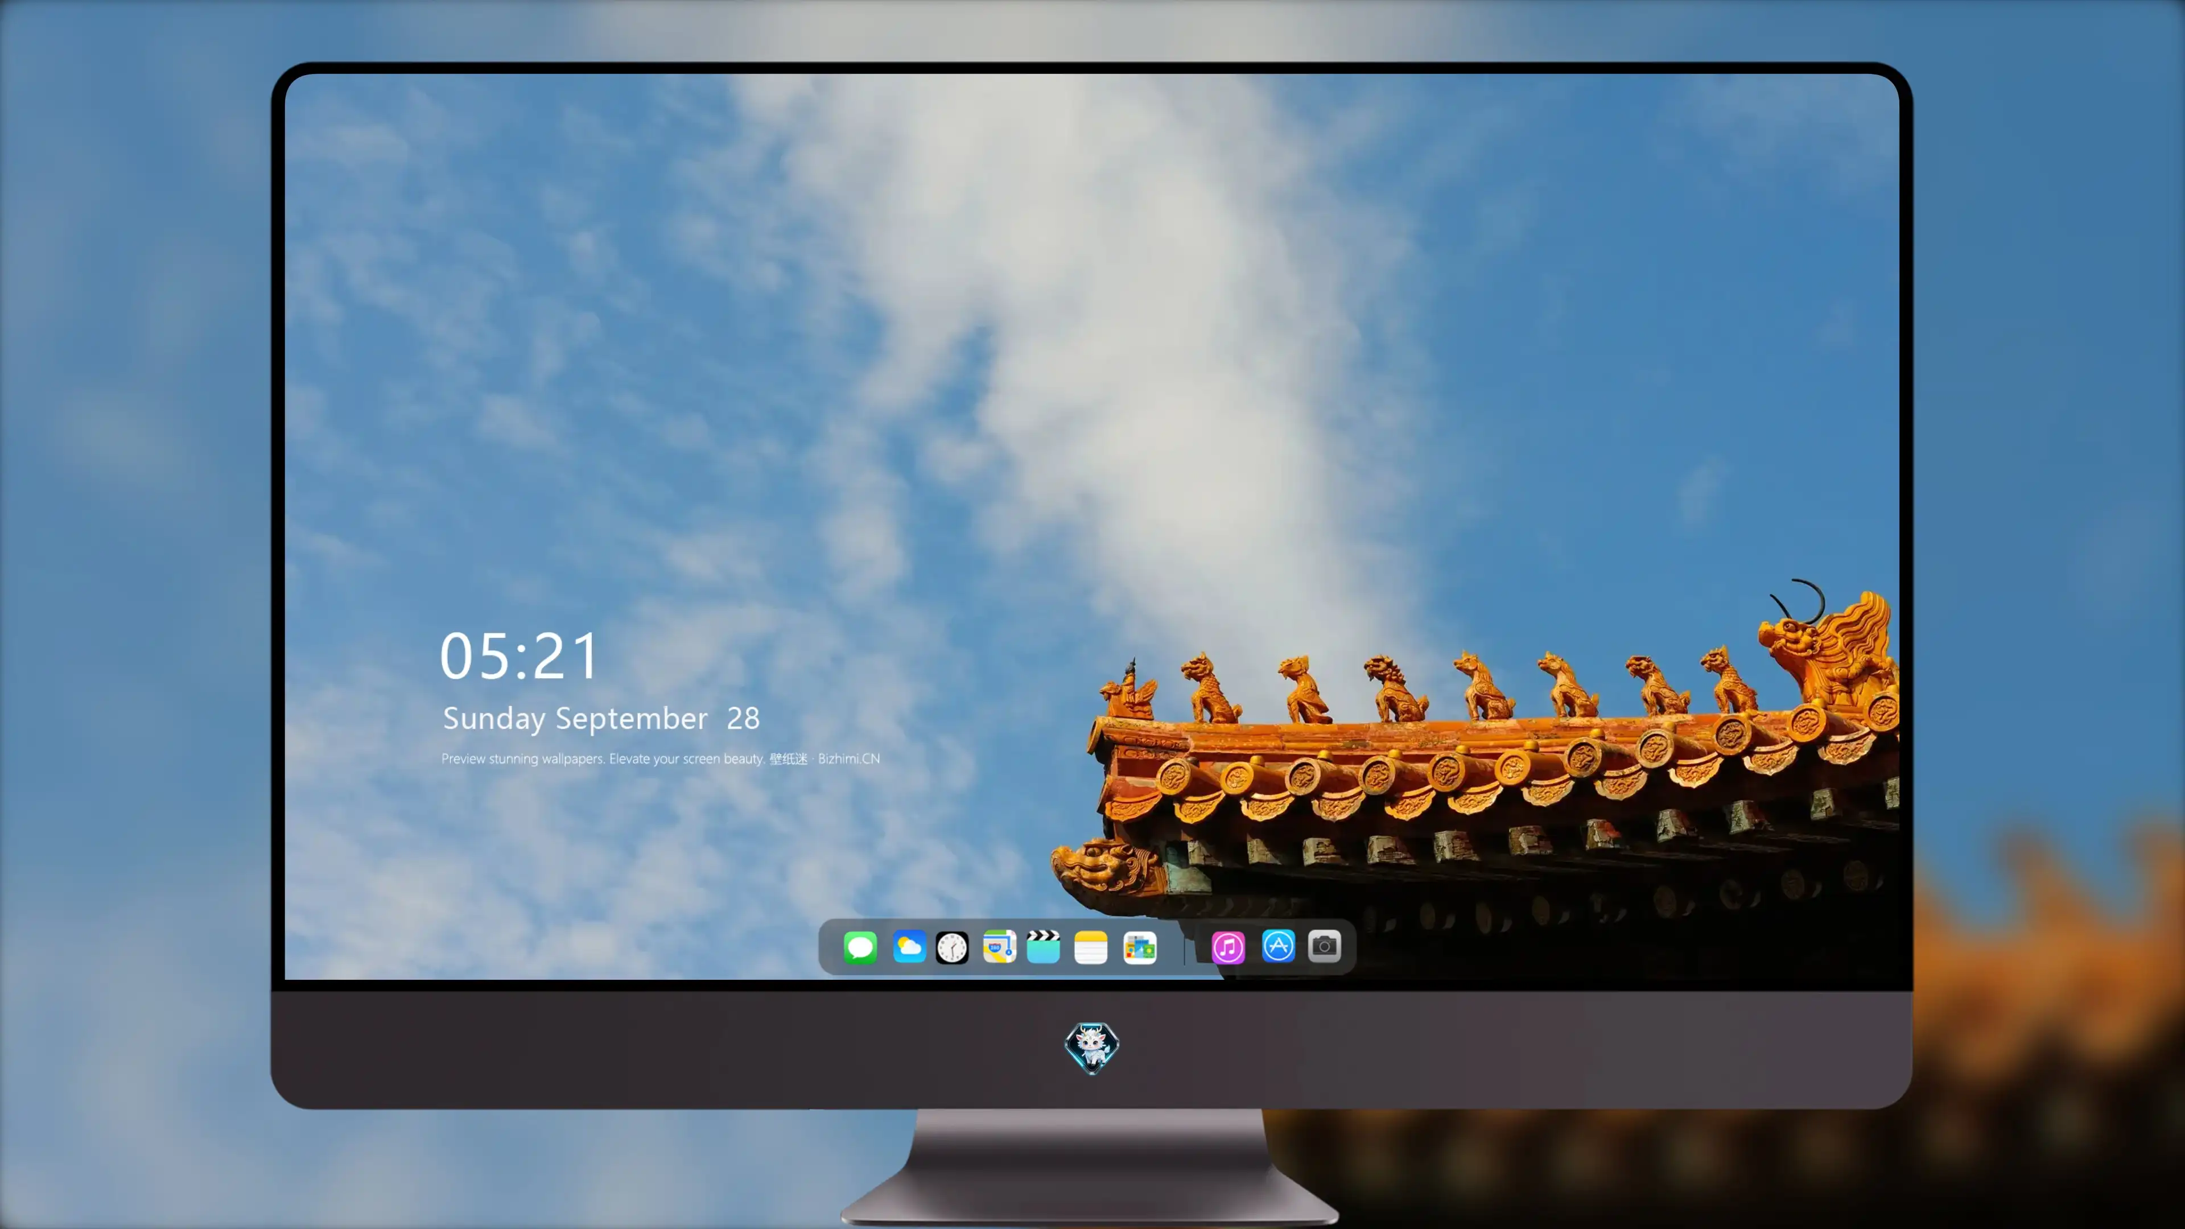The image size is (2185, 1229).
Task: Open the photo collage app in the dock
Action: point(1139,947)
